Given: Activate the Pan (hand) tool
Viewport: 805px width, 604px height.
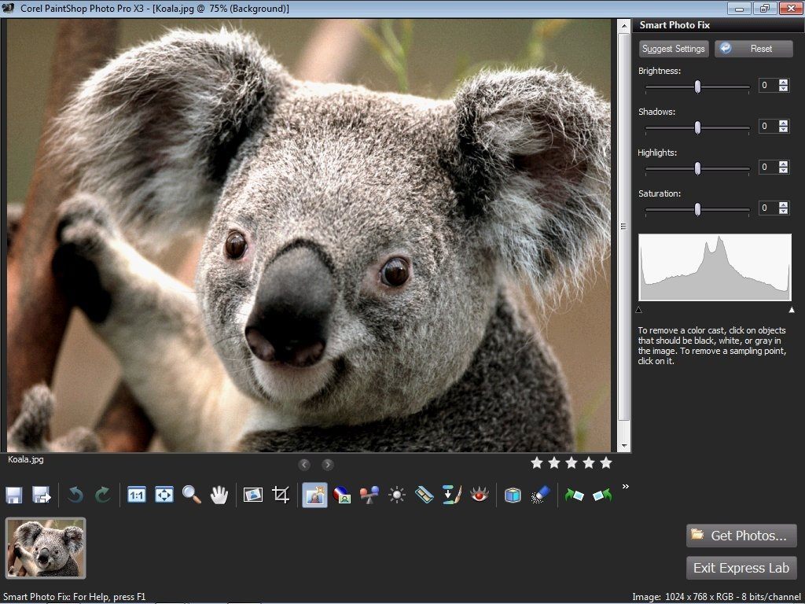Looking at the screenshot, I should 219,495.
